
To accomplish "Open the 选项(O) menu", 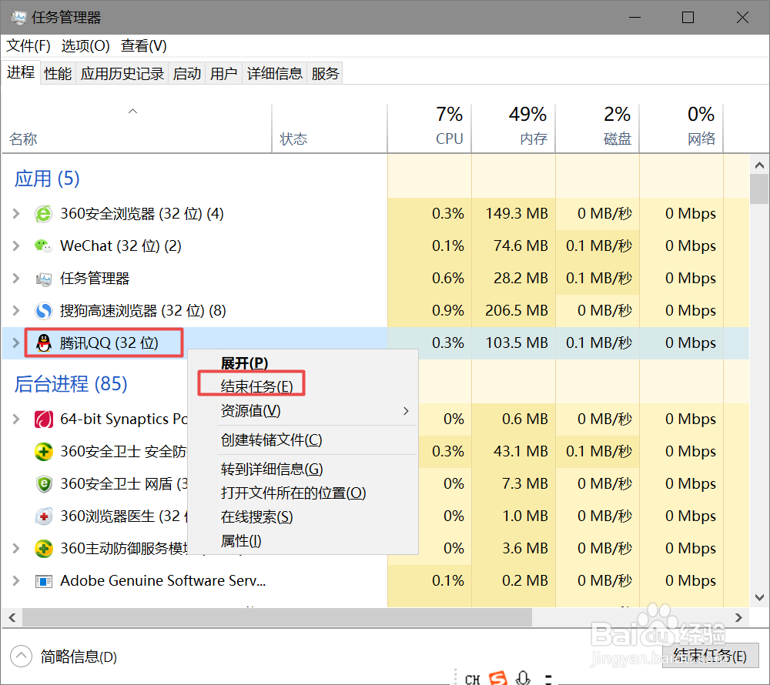I will point(85,46).
